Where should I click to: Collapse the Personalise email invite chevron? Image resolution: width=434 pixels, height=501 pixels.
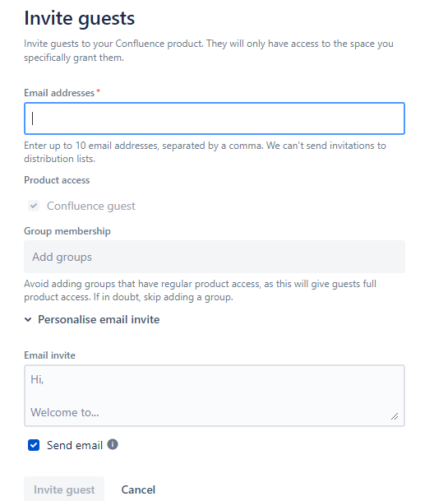(28, 319)
